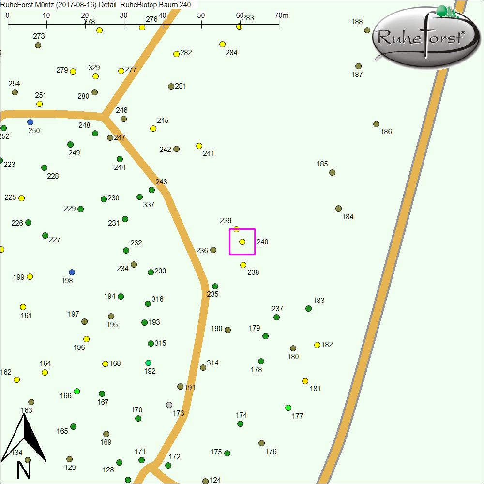Select the olive tree marker 184

[x=338, y=208]
